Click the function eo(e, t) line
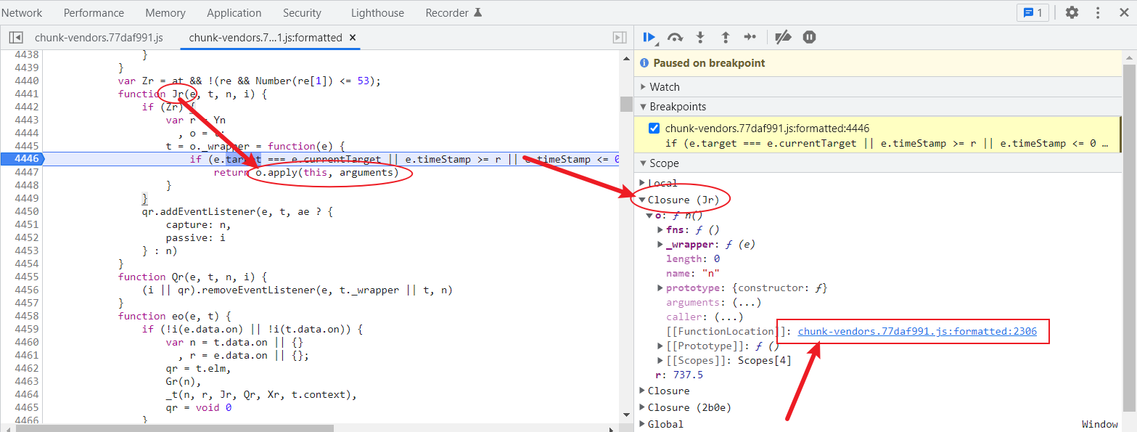 click(x=173, y=316)
